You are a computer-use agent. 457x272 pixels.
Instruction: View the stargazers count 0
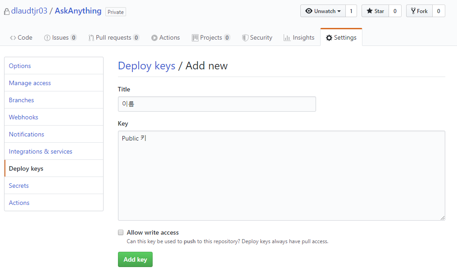click(x=395, y=11)
